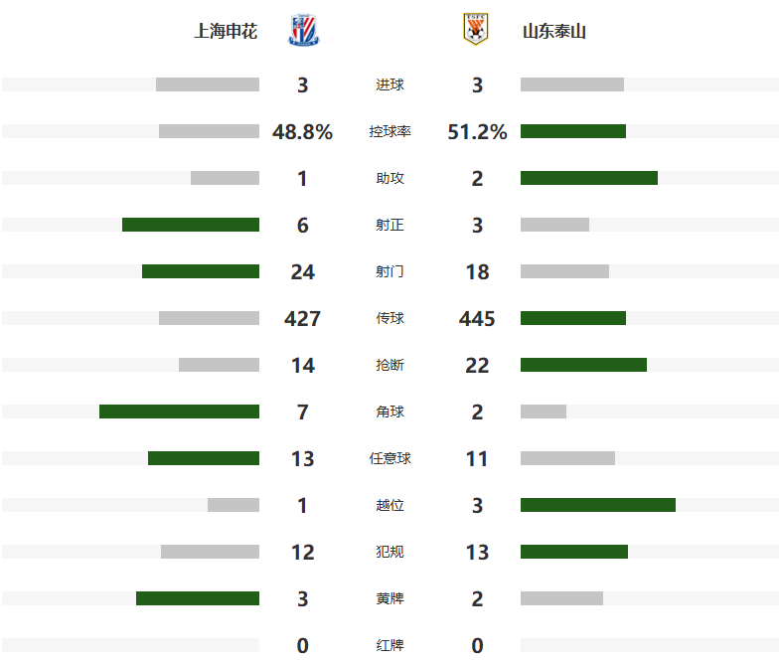Click Shanghai's green 角球 bar

point(179,412)
